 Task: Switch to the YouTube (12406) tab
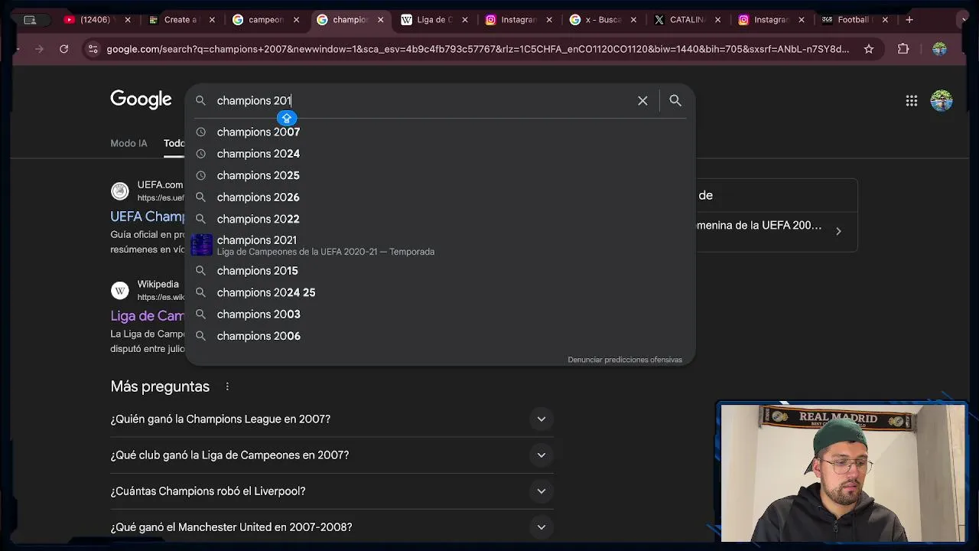point(95,20)
